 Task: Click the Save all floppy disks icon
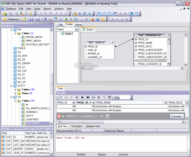point(45,19)
